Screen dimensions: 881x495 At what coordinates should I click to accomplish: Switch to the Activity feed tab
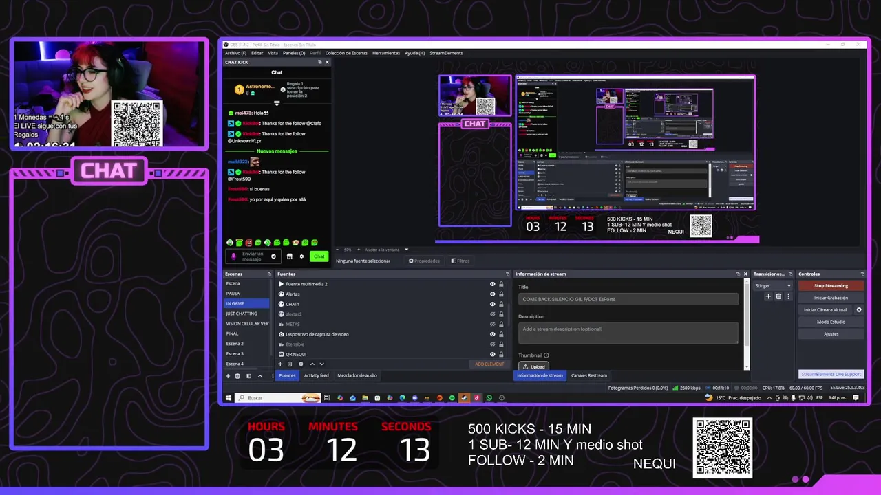tap(317, 375)
